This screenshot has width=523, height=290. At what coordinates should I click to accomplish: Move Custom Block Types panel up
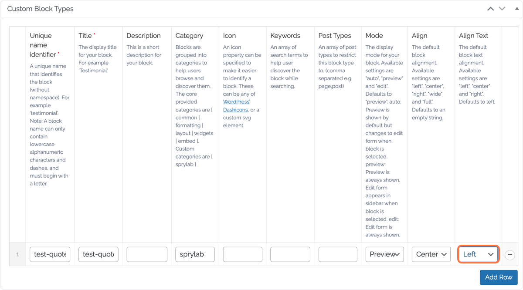pyautogui.click(x=491, y=9)
